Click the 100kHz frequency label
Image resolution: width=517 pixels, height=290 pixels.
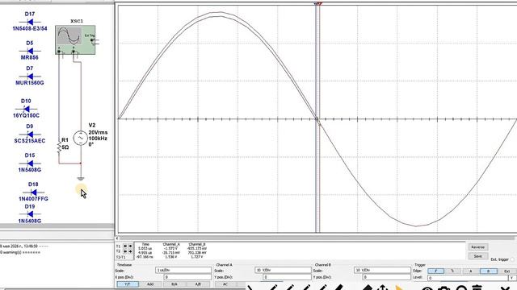coord(98,139)
